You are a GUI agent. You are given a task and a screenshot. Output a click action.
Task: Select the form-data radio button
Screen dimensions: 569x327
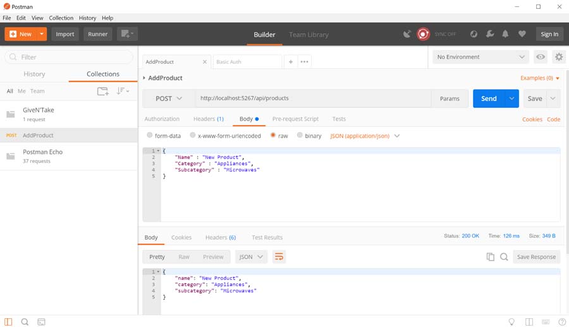(x=150, y=136)
